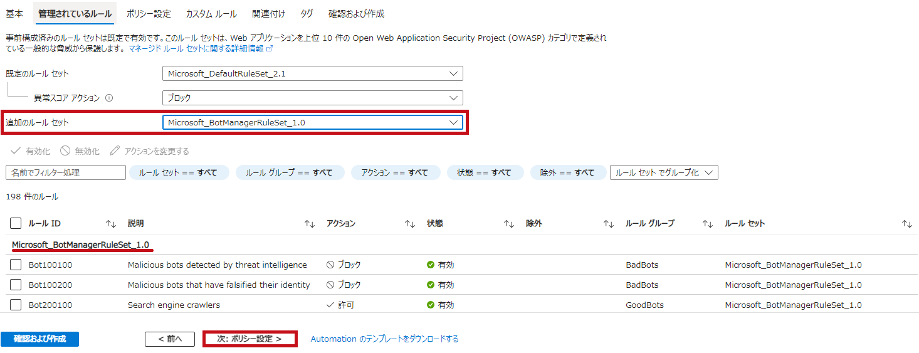This screenshot has height=353, width=919.
Task: Select the Bot100200 rule checkbox
Action: (16, 285)
